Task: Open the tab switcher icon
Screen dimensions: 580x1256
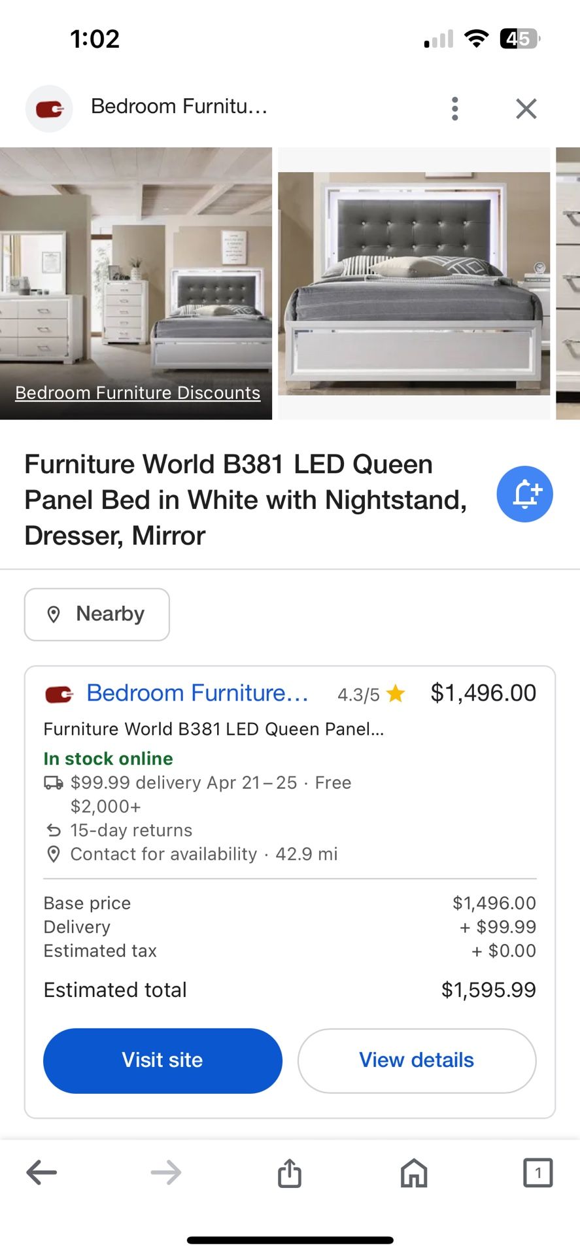Action: (x=537, y=1172)
